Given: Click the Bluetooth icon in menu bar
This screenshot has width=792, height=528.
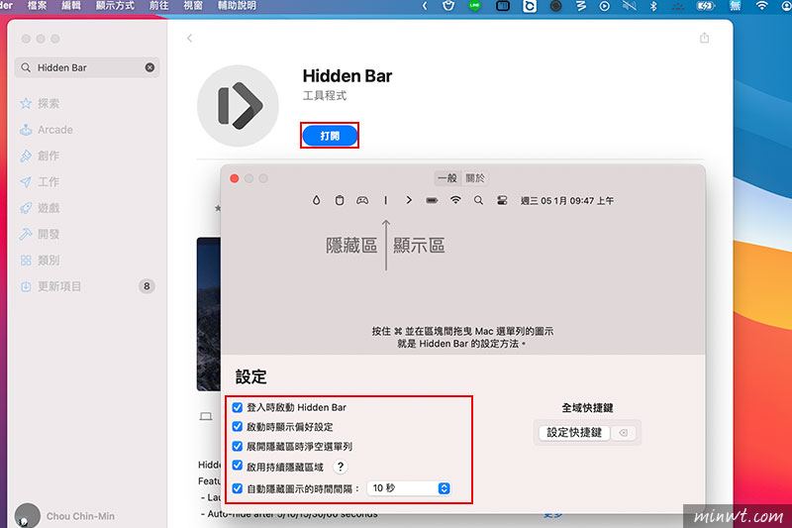Looking at the screenshot, I should (x=653, y=6).
